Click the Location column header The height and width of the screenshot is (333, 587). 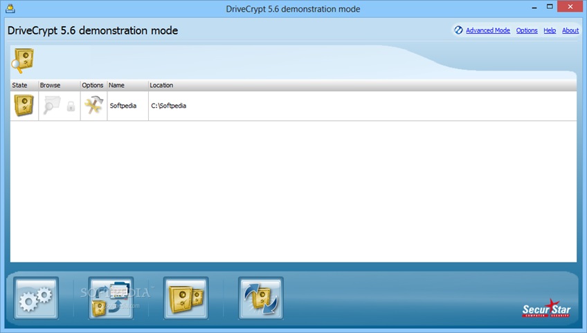pyautogui.click(x=363, y=85)
